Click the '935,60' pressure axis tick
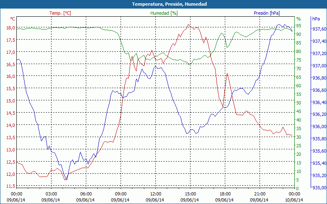Screen dimensions: 327x204 [319, 151]
